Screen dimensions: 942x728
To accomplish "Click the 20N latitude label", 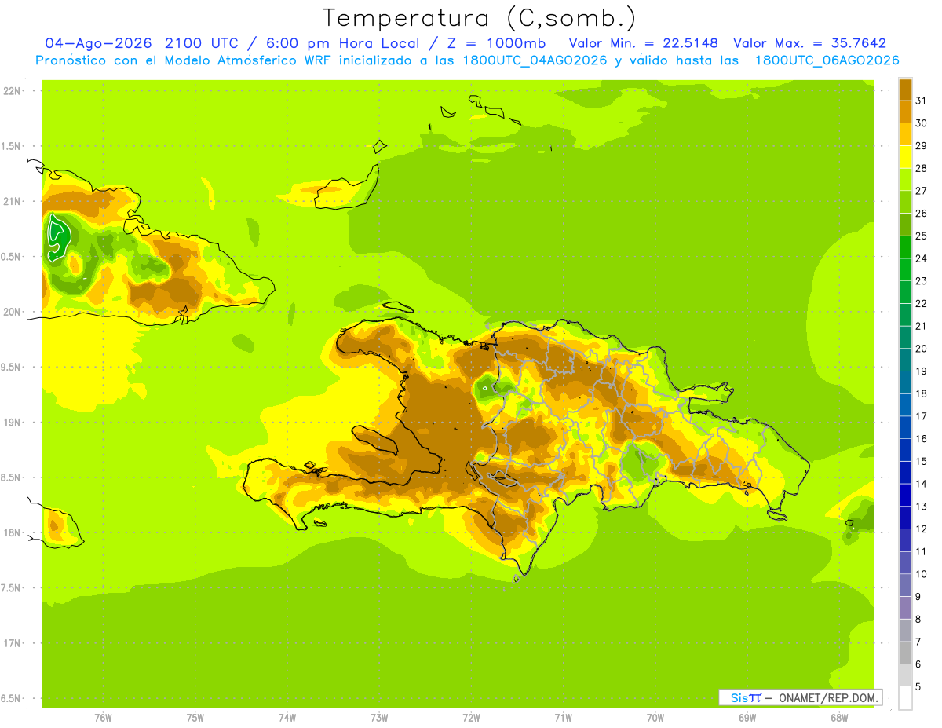I will click(x=12, y=312).
